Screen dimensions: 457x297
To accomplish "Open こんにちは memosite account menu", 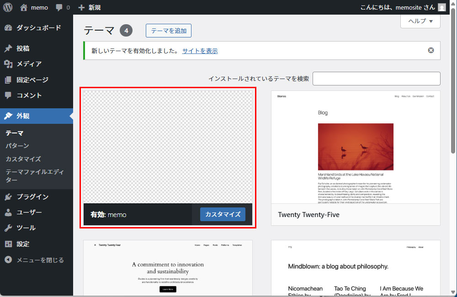I will pyautogui.click(x=398, y=7).
